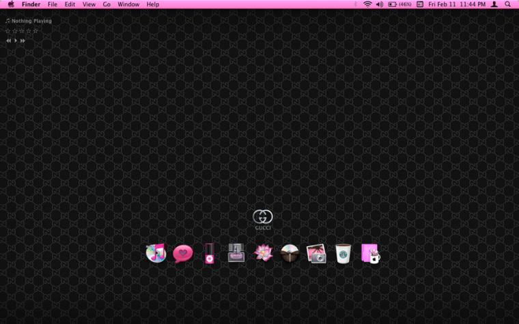The height and width of the screenshot is (324, 519).
Task: Open the Go menu
Action: 107,4
